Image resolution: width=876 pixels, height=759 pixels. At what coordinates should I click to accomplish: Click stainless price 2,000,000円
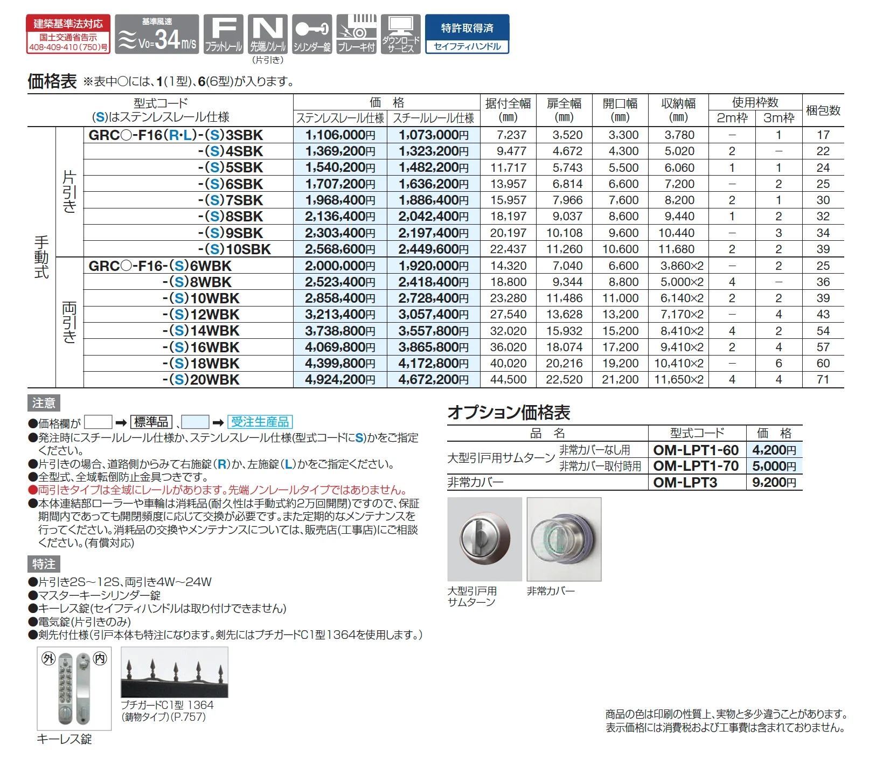pos(340,266)
